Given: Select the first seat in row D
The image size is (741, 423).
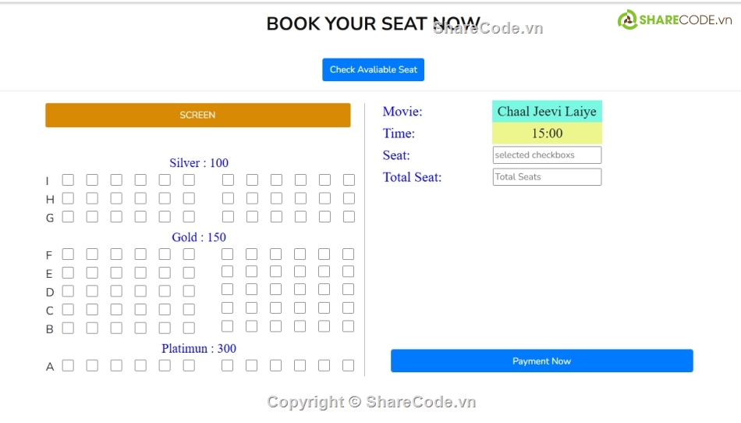Looking at the screenshot, I should point(68,291).
